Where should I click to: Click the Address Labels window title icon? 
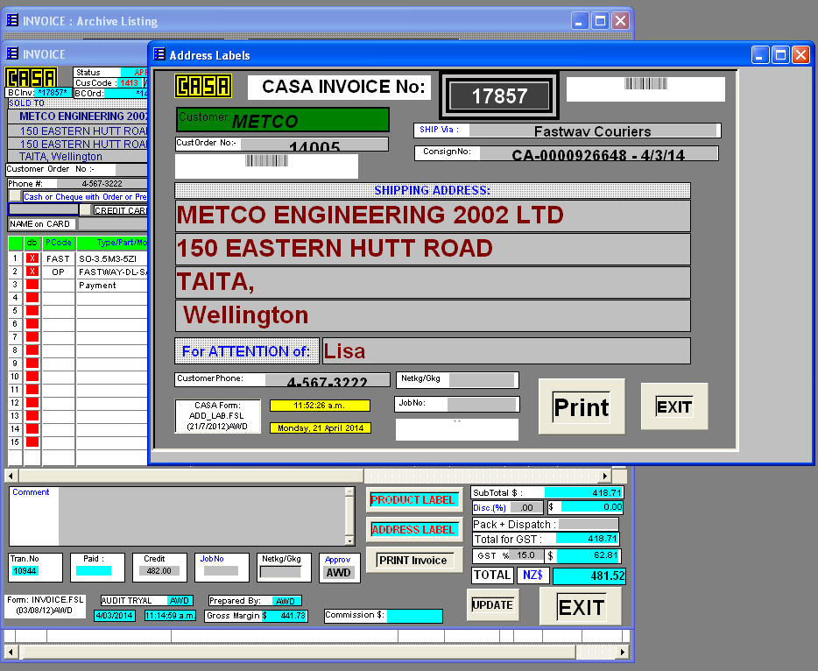pos(159,54)
